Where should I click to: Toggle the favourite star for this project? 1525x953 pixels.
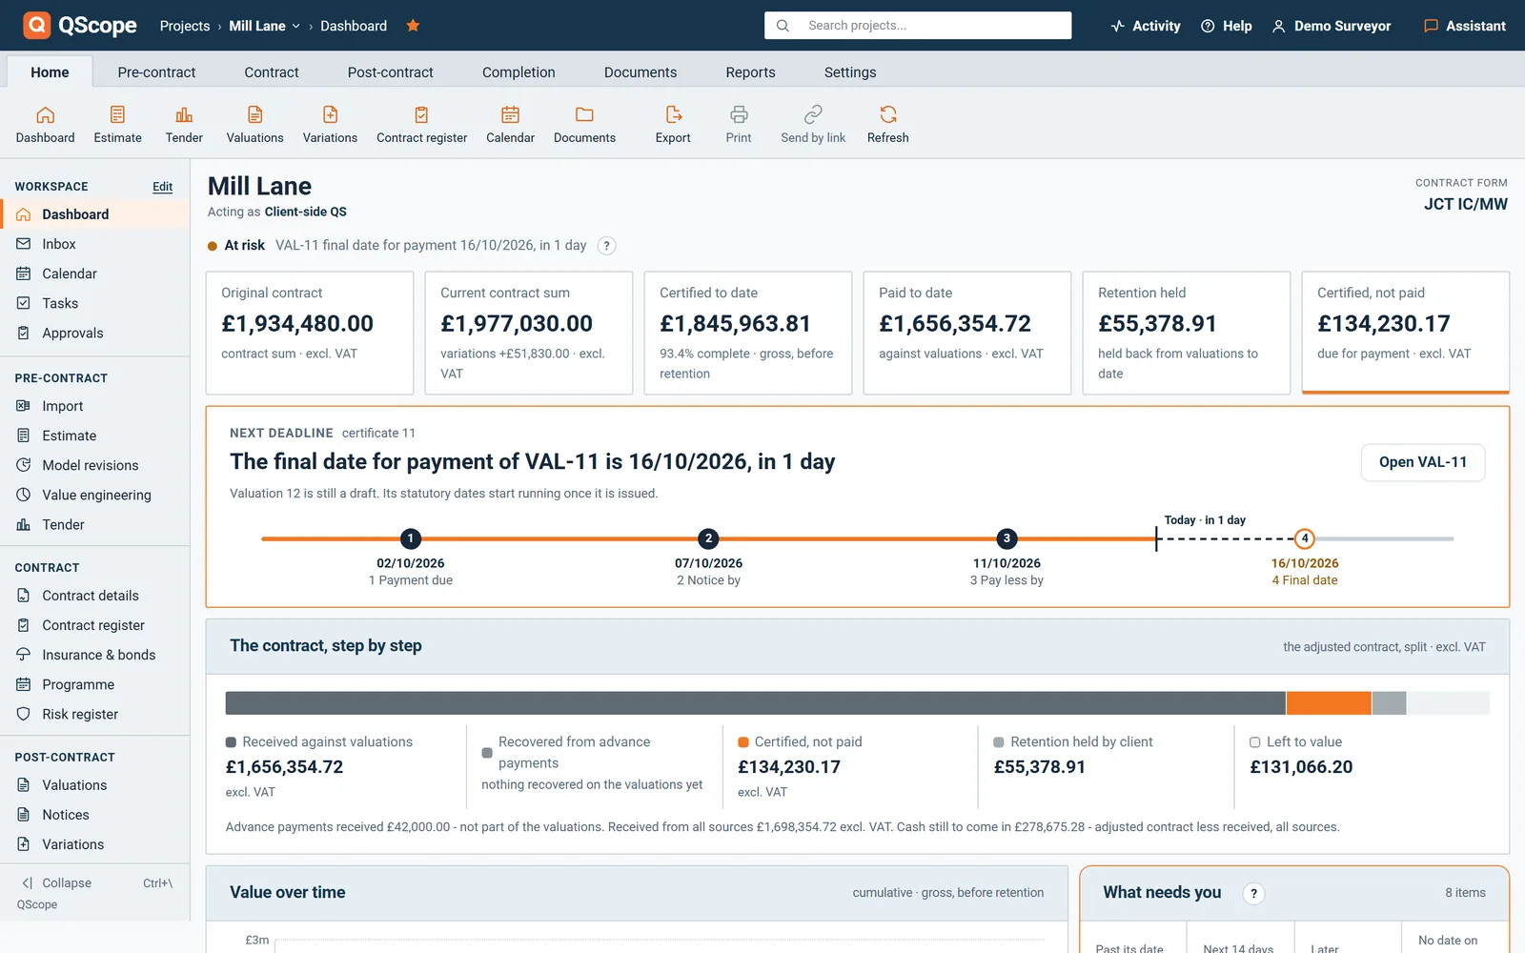[413, 26]
